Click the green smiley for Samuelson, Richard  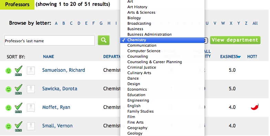[x=8, y=71]
